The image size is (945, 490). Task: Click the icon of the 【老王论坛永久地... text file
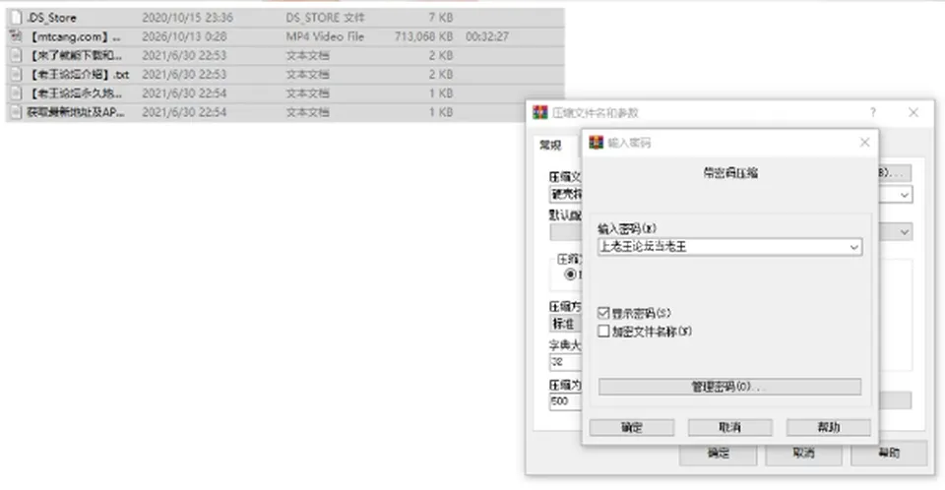17,93
